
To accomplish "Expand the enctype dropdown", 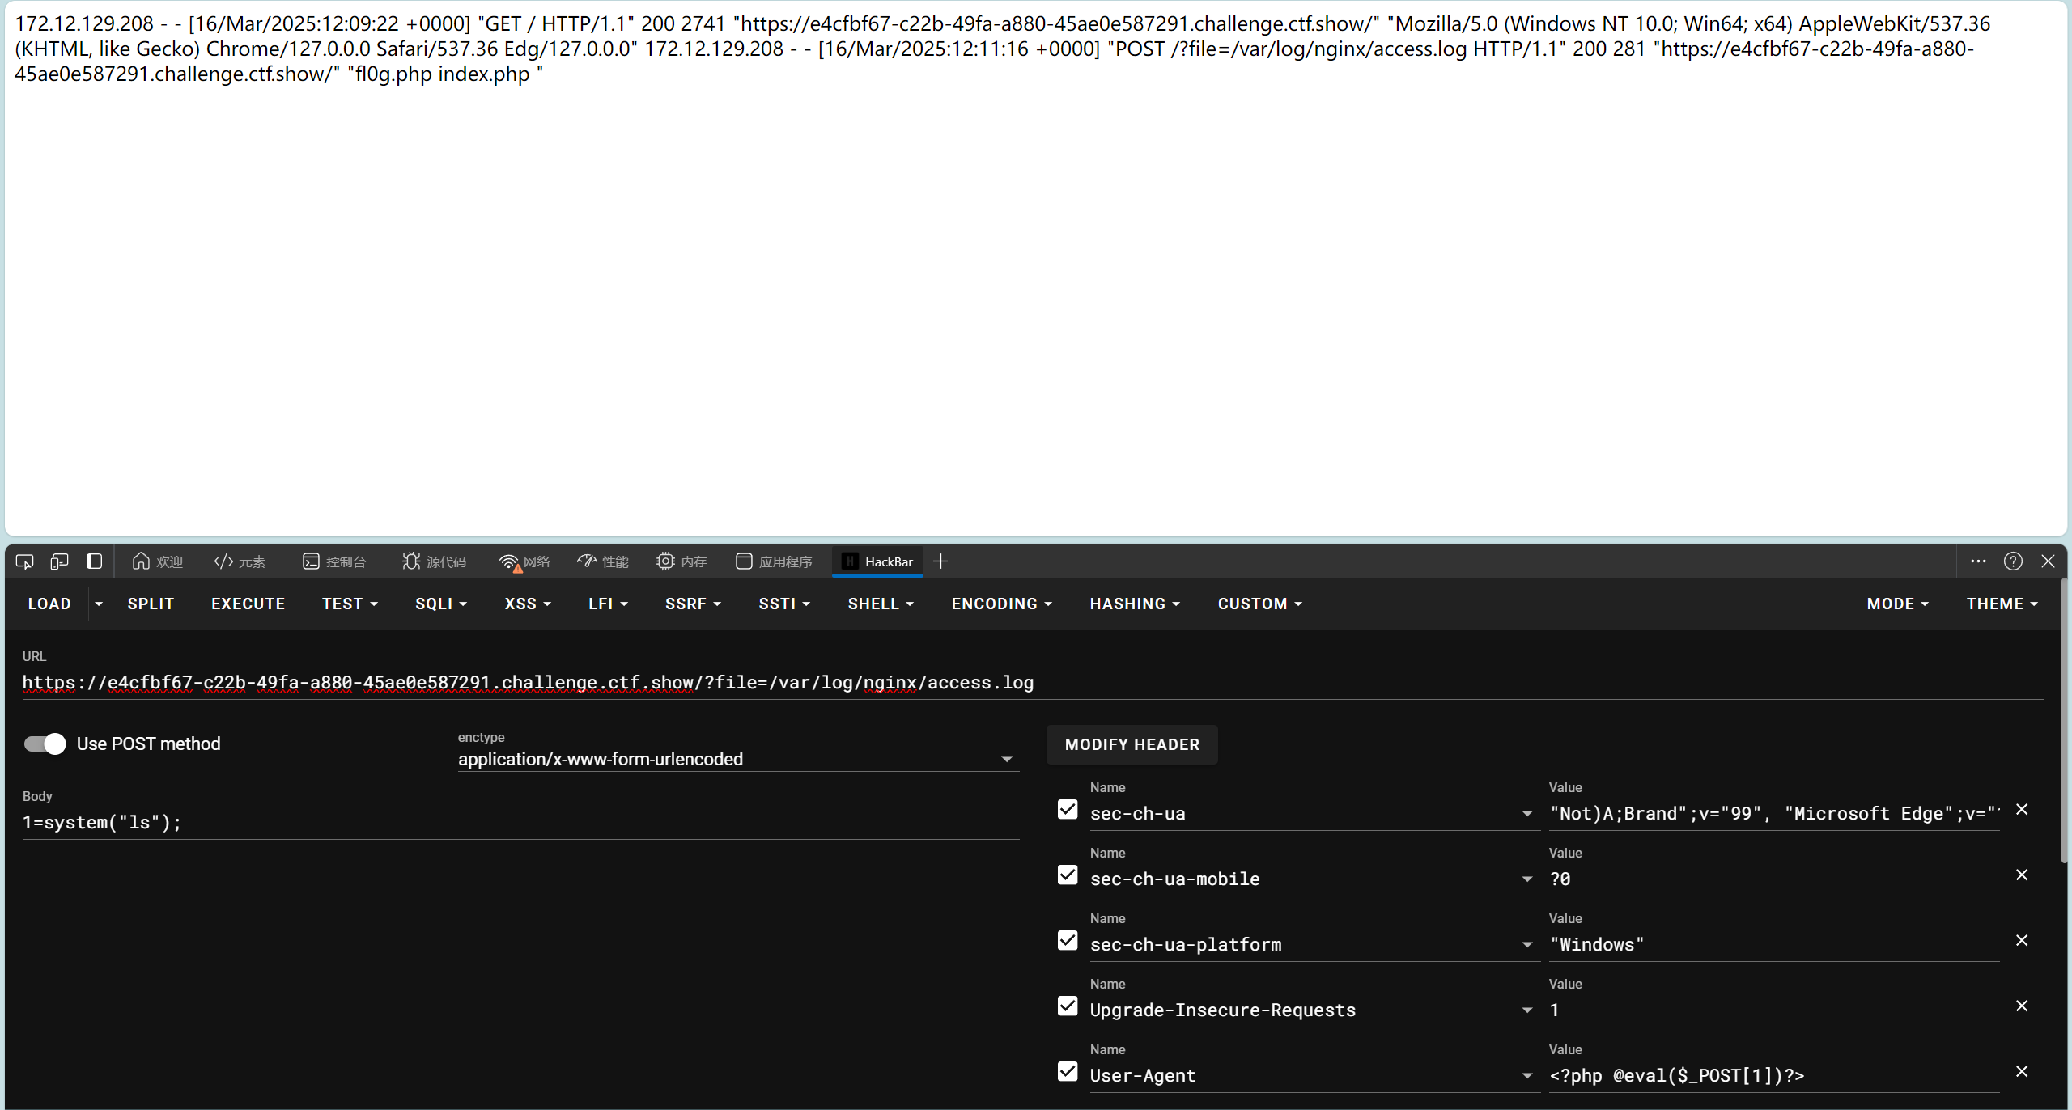I will pos(1006,760).
